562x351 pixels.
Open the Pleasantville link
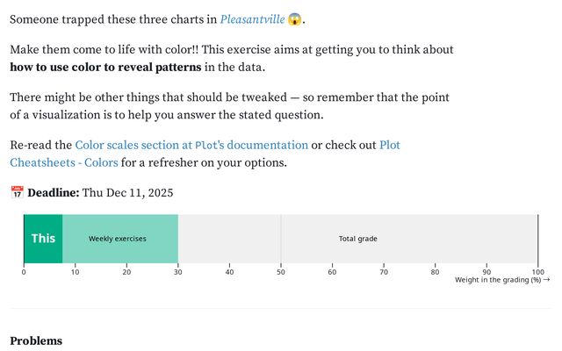[251, 18]
